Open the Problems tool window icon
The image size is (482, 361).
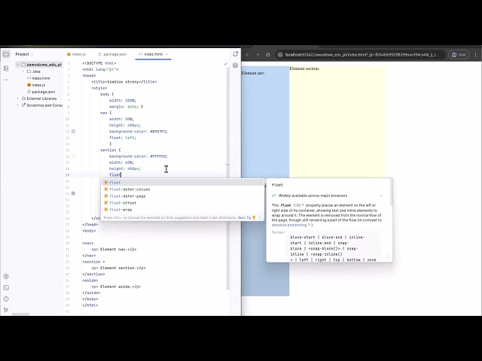[6, 299]
